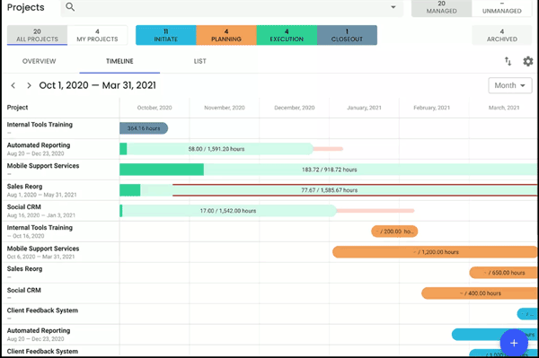Image resolution: width=539 pixels, height=358 pixels.
Task: Open Sales Reorg Aug 1, 2020 project
Action: tap(41, 190)
